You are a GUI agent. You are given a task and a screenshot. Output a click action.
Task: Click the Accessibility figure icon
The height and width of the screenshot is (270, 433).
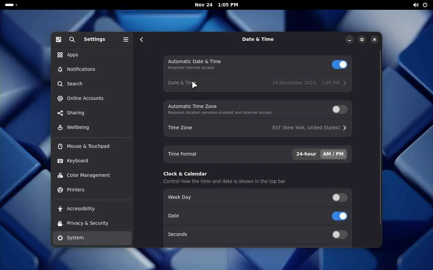(x=60, y=209)
